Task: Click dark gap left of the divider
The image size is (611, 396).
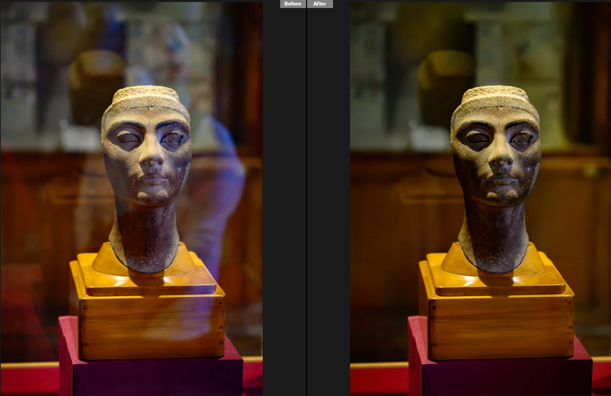Action: [x=284, y=198]
